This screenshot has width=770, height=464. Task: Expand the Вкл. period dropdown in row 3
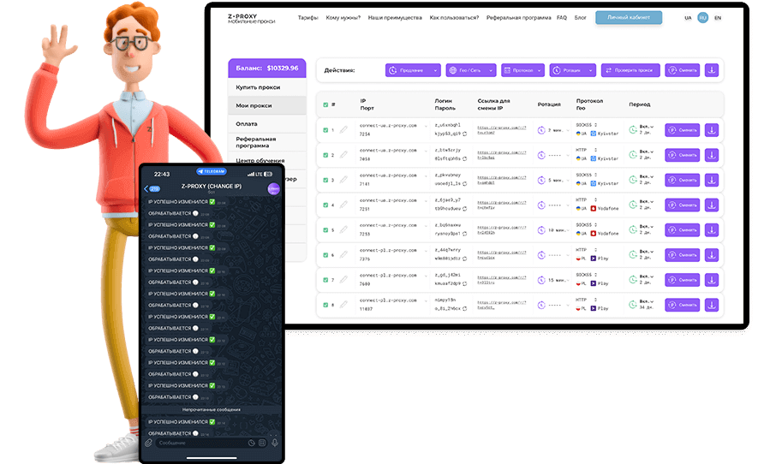click(x=652, y=176)
